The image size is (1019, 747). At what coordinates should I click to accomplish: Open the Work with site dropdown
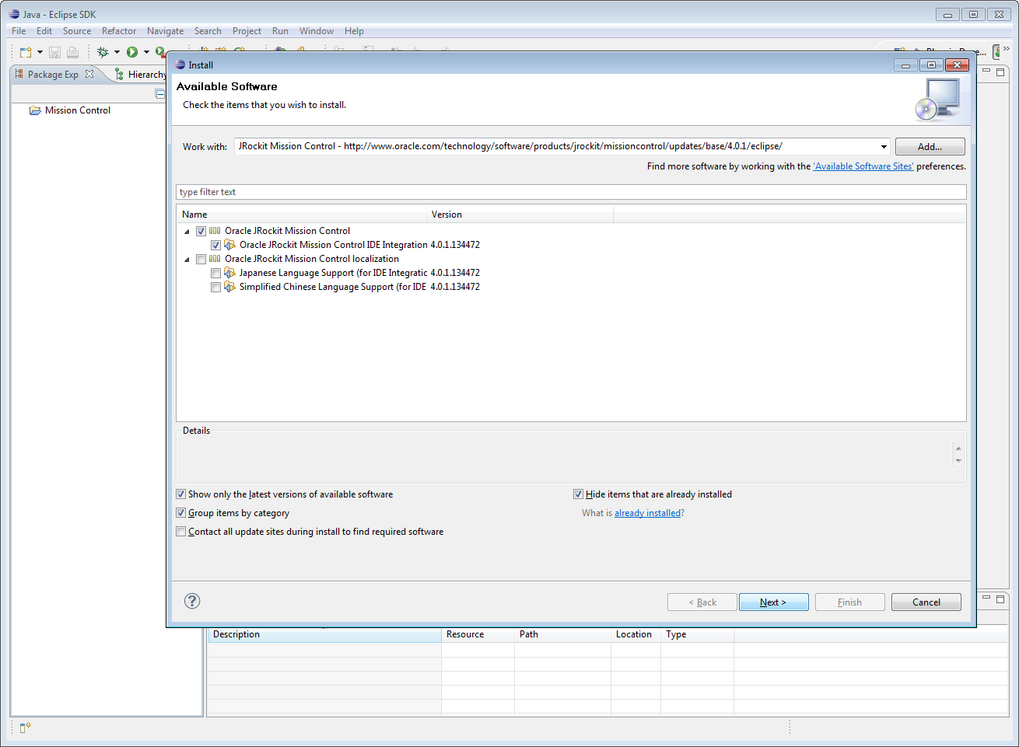[x=884, y=147]
